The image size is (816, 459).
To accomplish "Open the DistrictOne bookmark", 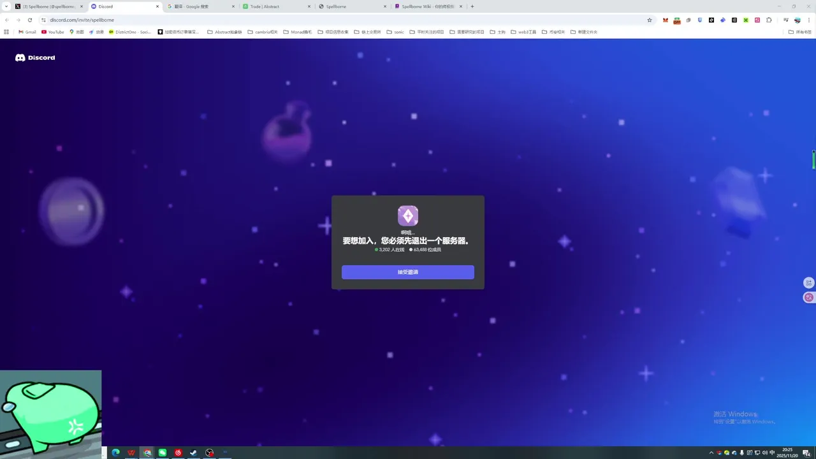I will point(130,32).
